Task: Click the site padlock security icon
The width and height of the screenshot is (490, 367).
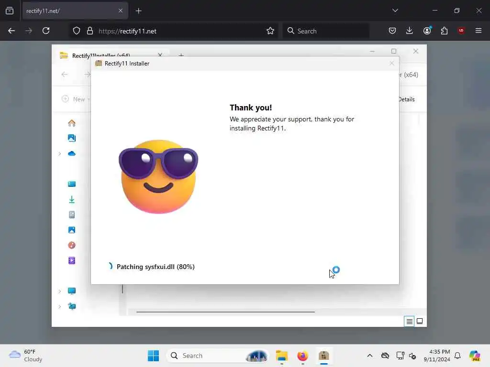Action: tap(90, 31)
